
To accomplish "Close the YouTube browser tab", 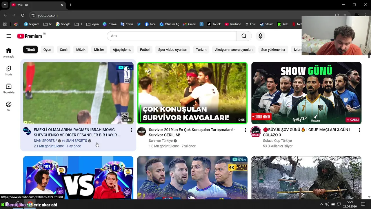I will click(x=62, y=5).
